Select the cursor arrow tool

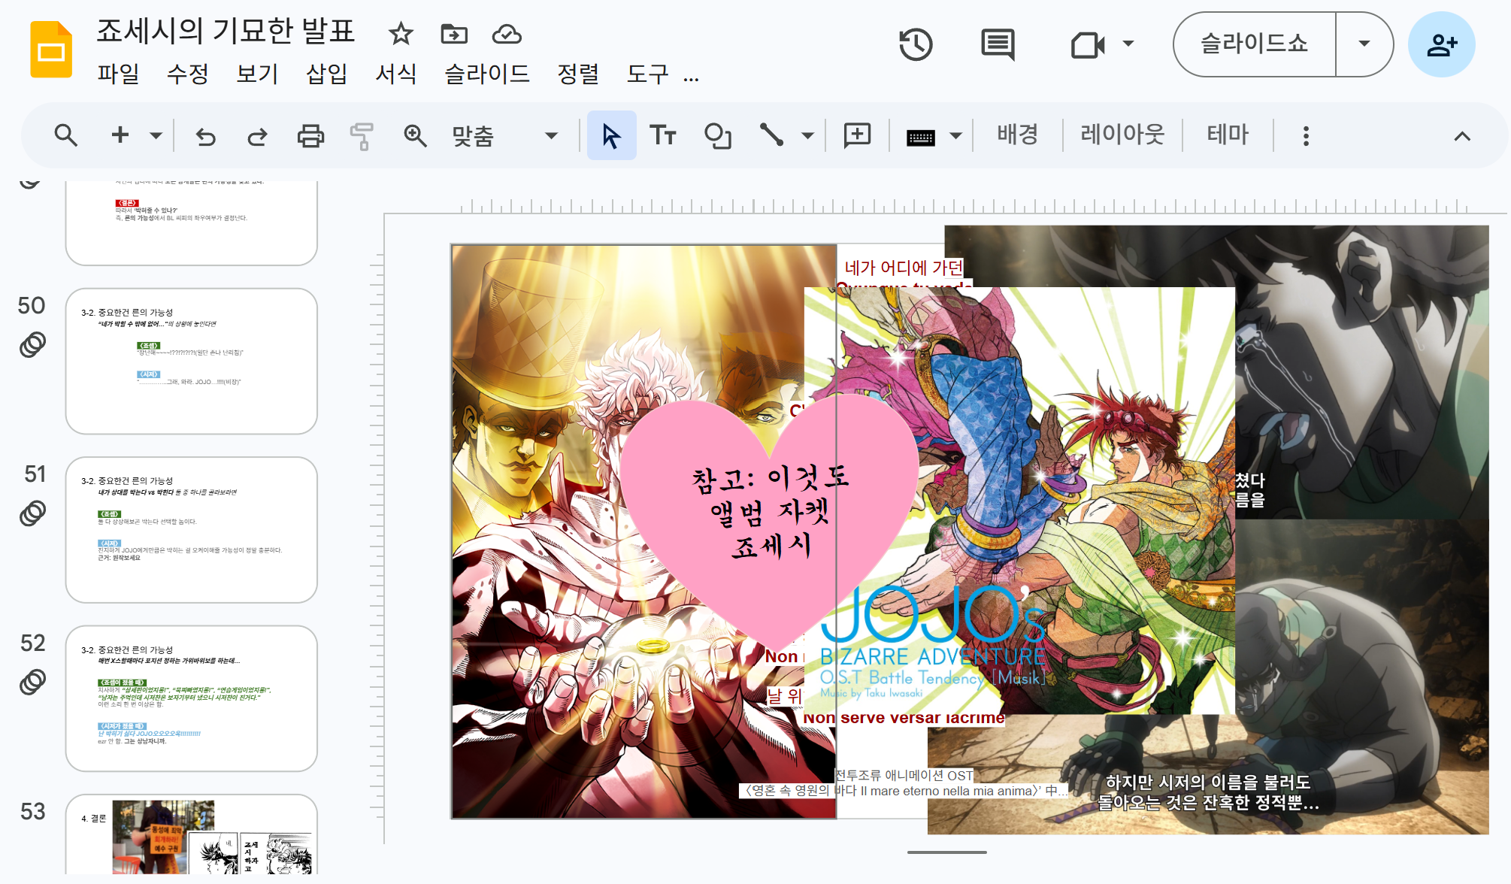click(x=611, y=135)
